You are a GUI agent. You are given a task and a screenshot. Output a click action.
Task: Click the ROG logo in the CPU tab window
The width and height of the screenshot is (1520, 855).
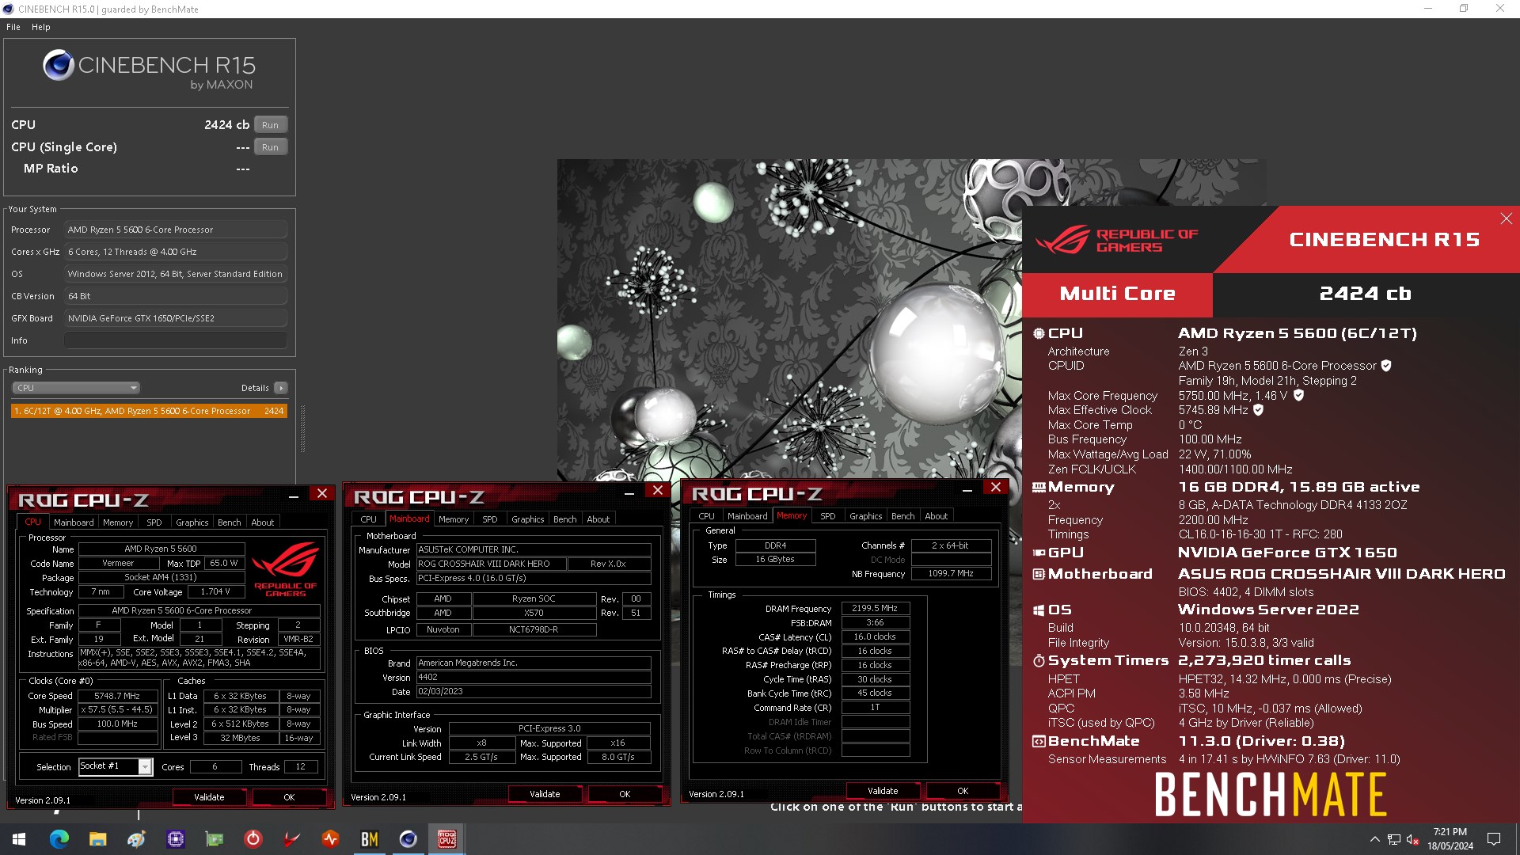(x=286, y=568)
